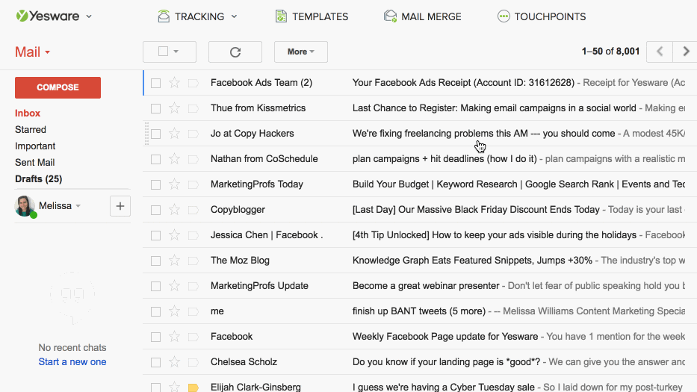The height and width of the screenshot is (392, 697).
Task: Click the Tracking envelope icon
Action: click(x=164, y=16)
